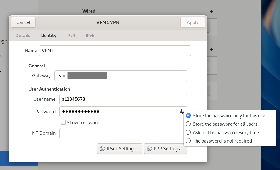This screenshot has width=280, height=170.
Task: Click the User name field
Action: point(123,99)
